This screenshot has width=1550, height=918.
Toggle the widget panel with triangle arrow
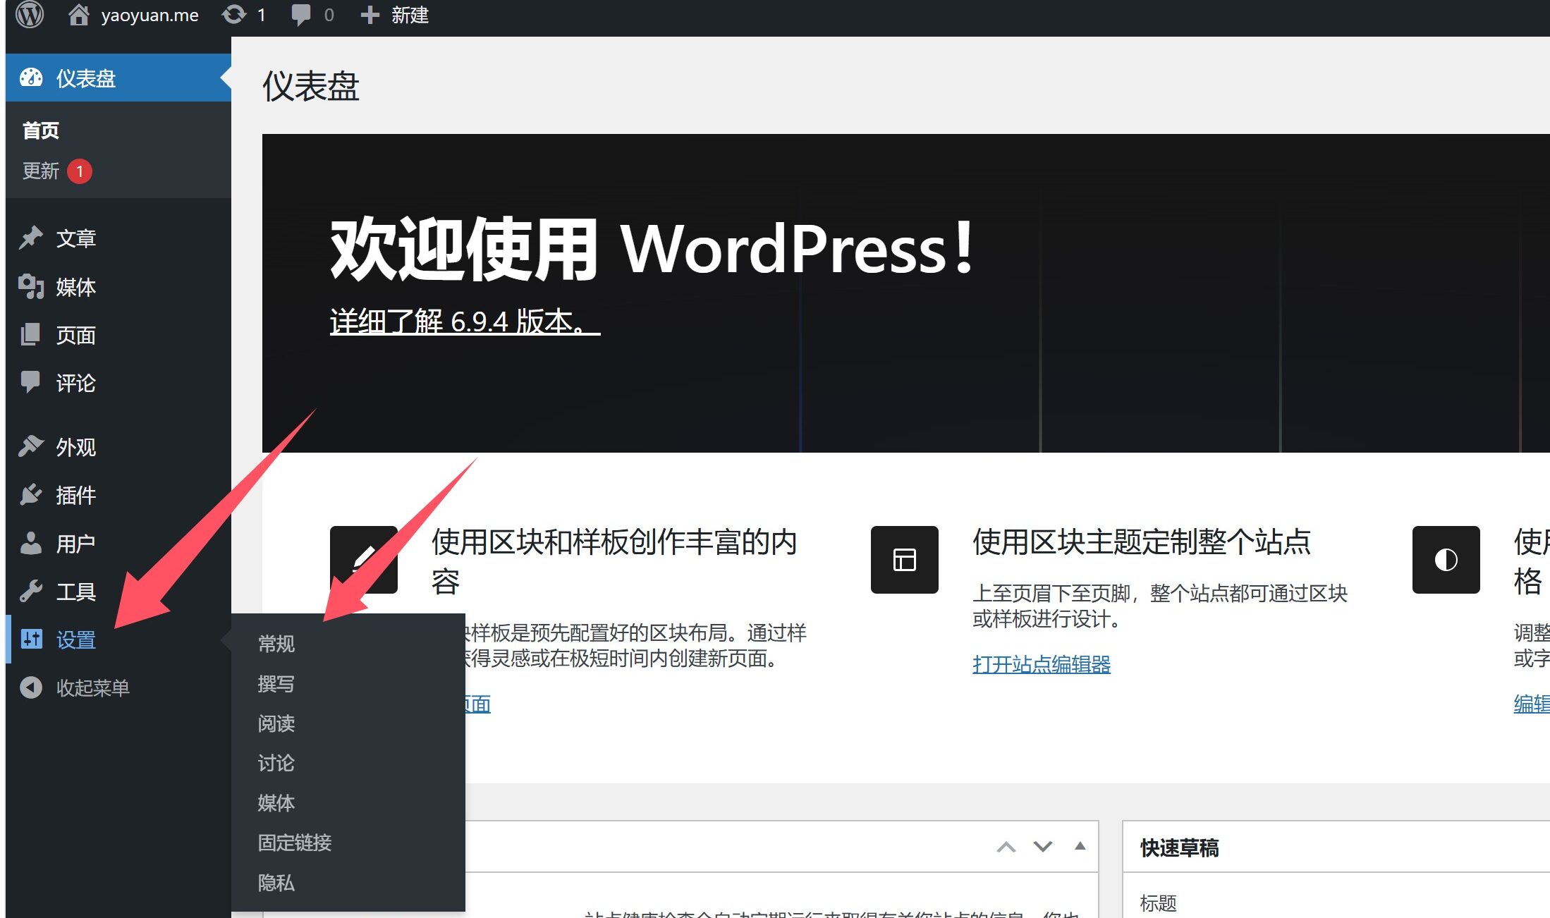(1080, 846)
